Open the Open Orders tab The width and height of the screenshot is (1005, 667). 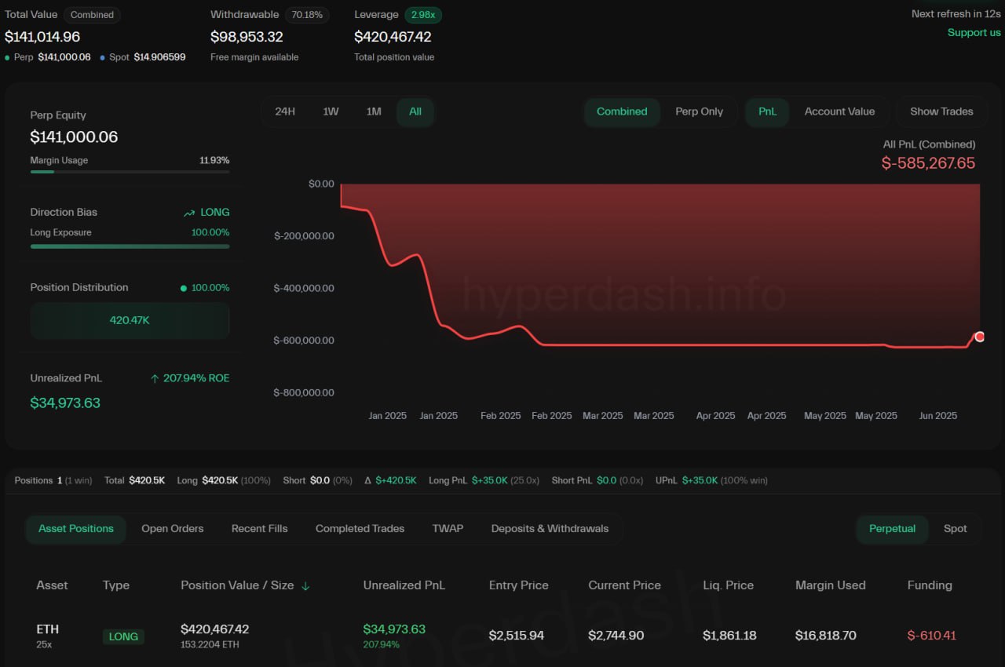click(x=172, y=529)
